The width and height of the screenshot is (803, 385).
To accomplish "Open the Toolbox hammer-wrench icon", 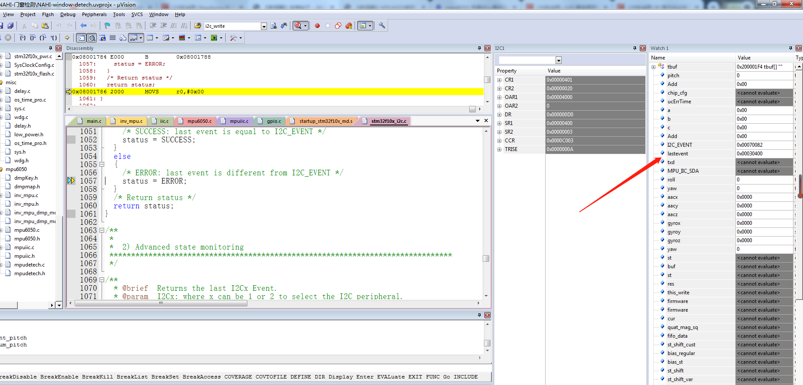I will click(x=234, y=38).
